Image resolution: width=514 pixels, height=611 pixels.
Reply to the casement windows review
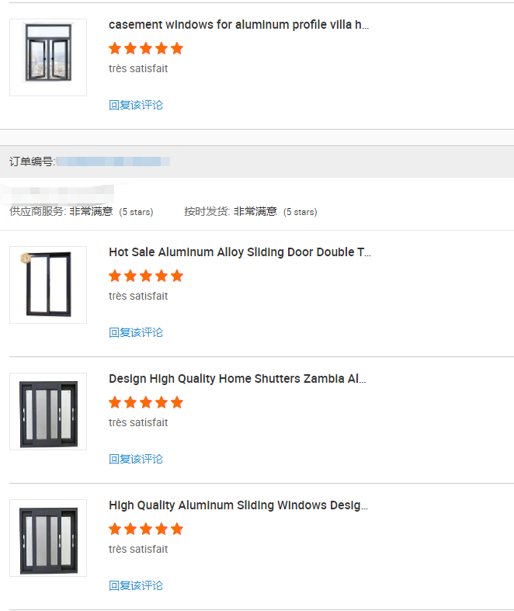[x=136, y=105]
